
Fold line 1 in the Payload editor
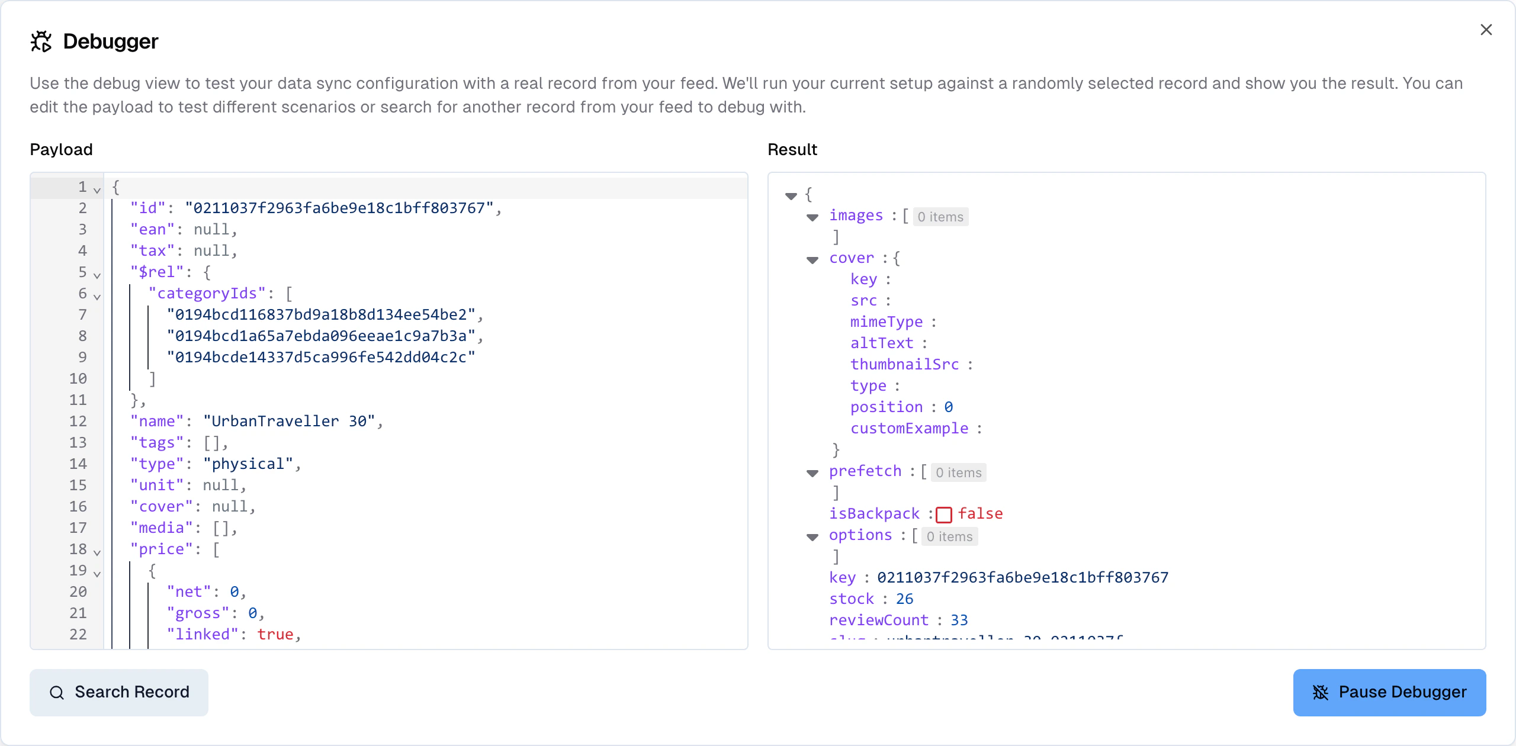(x=97, y=190)
